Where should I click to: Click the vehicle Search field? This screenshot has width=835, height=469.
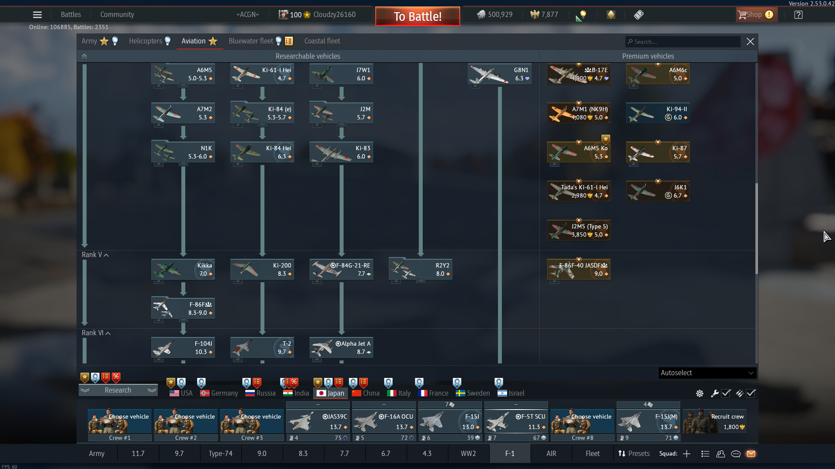coord(683,42)
